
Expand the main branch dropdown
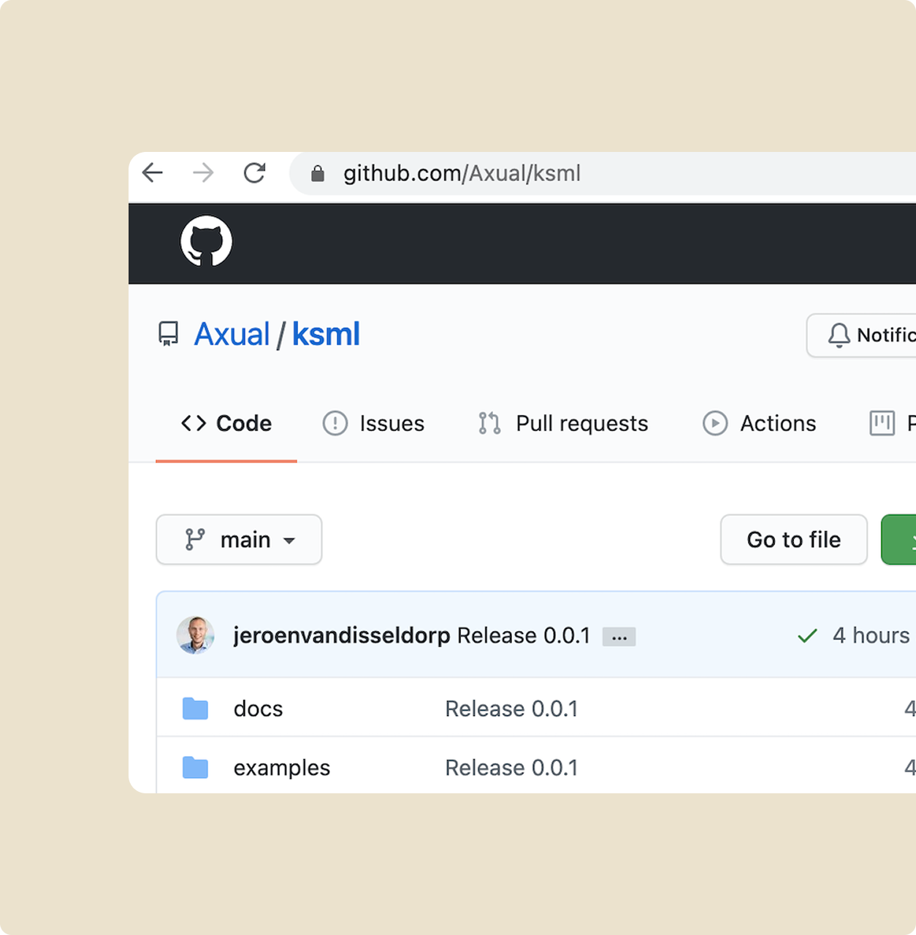tap(239, 540)
